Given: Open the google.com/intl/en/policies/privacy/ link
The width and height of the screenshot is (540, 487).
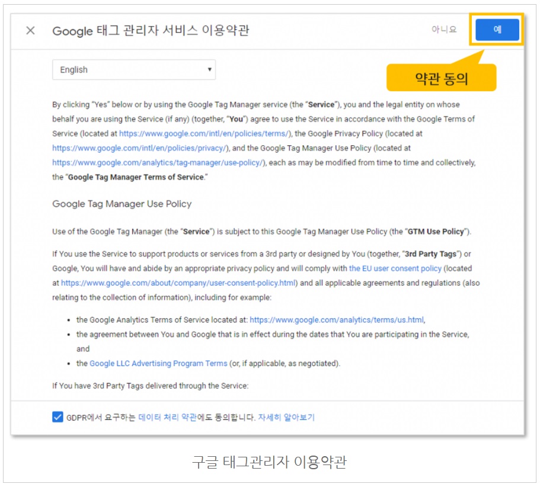Looking at the screenshot, I should click(x=140, y=148).
